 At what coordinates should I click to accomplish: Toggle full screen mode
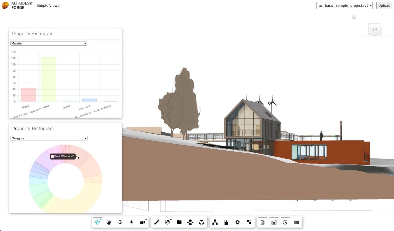(x=249, y=222)
